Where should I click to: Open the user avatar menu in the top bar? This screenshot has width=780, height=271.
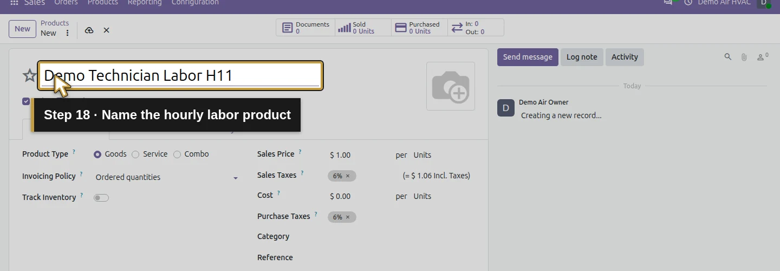pyautogui.click(x=764, y=3)
